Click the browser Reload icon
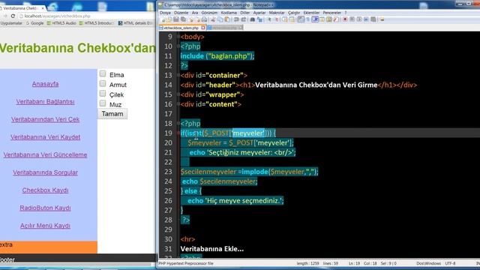Image resolution: width=480 pixels, height=270 pixels. 13,16
